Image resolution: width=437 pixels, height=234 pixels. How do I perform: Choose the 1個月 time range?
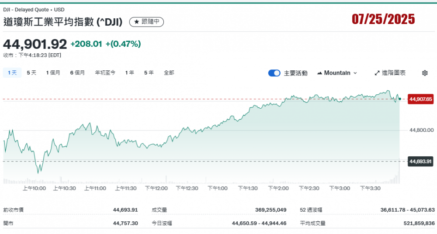pyautogui.click(x=53, y=73)
